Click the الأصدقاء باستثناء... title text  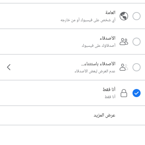(x=98, y=64)
